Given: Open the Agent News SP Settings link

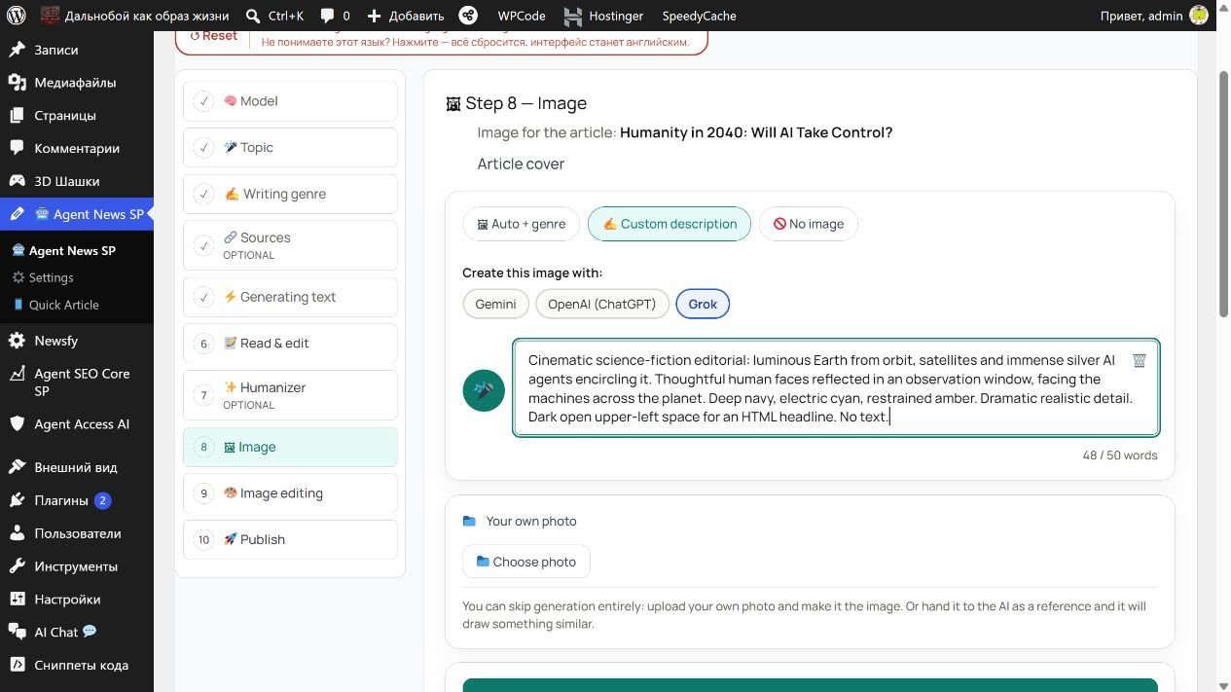Looking at the screenshot, I should (x=51, y=277).
